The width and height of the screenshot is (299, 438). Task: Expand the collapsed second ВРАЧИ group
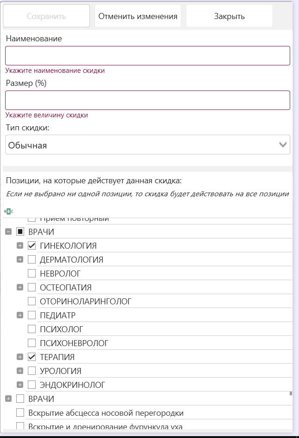coord(8,399)
